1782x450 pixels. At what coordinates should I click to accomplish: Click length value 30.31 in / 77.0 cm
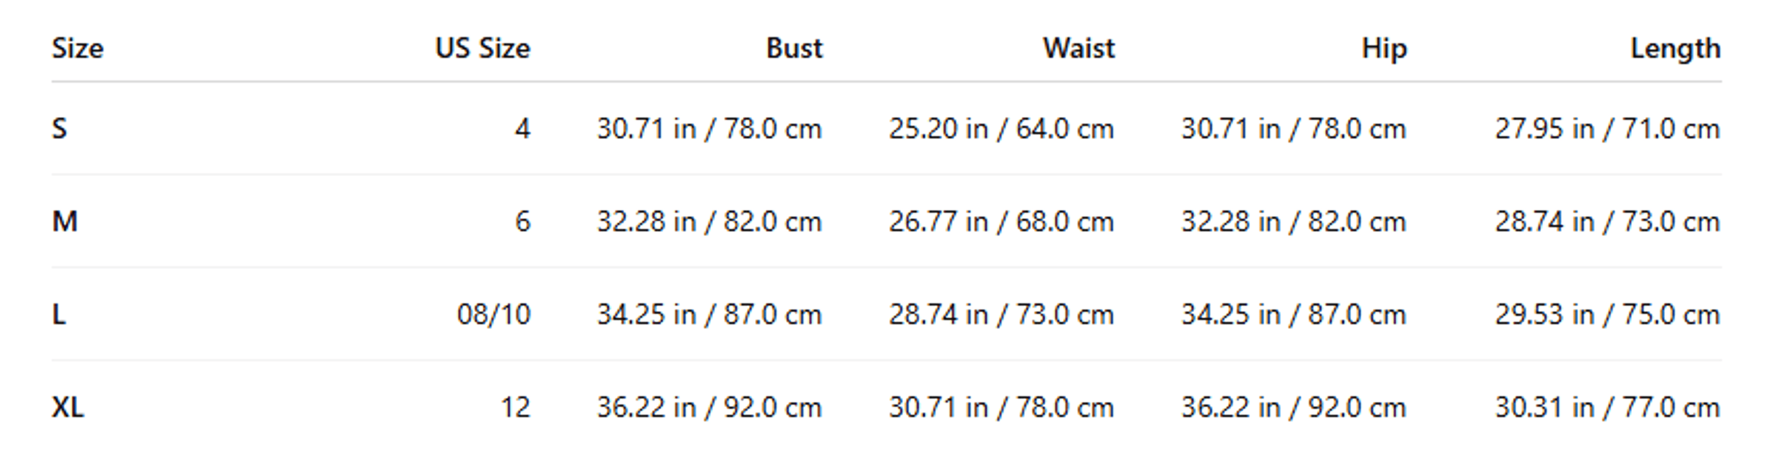point(1608,406)
